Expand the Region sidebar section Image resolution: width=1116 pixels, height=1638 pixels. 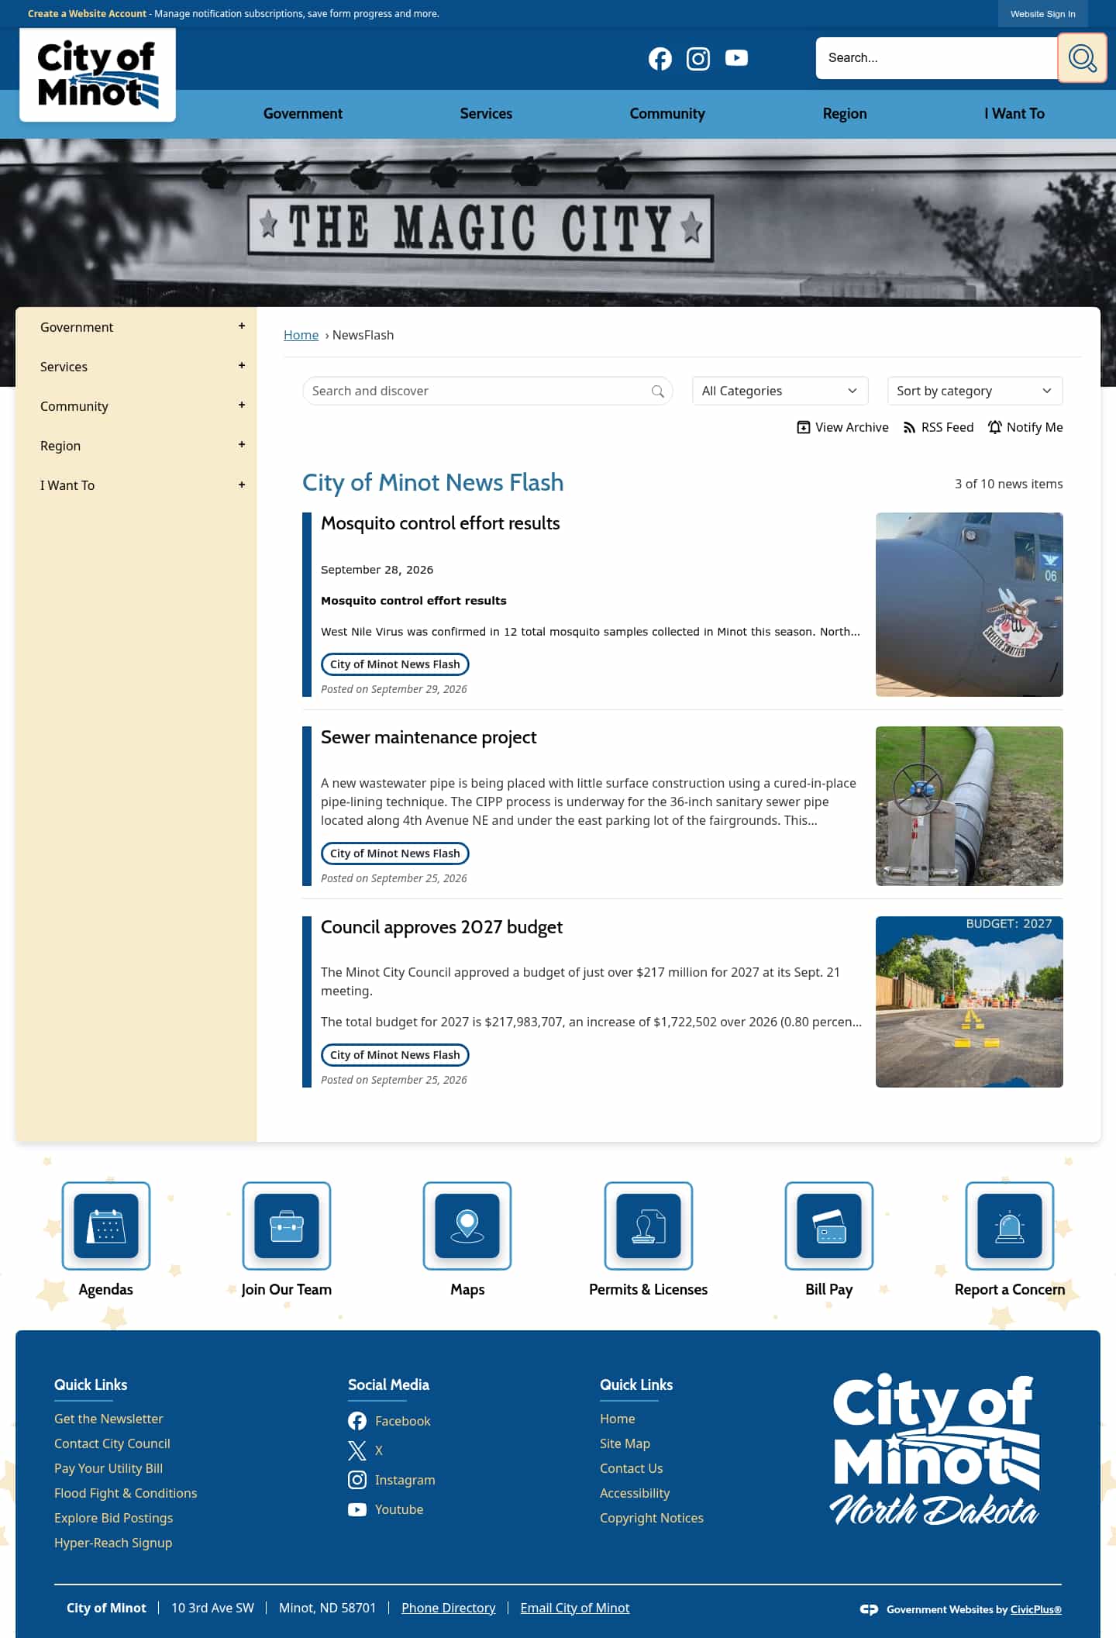[x=242, y=445]
